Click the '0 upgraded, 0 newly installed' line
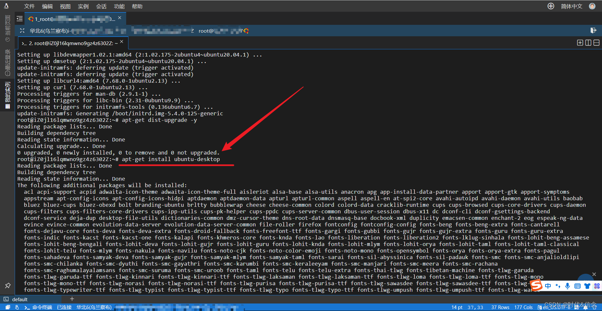Screen dimensions: 602x311 [x=118, y=153]
